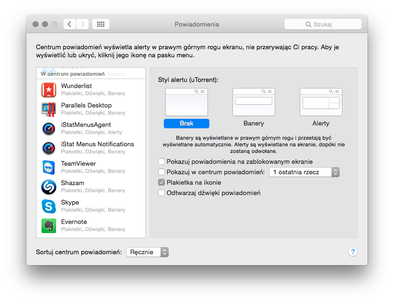Pick the Skype icon in list
The height and width of the screenshot is (303, 394).
(x=49, y=206)
